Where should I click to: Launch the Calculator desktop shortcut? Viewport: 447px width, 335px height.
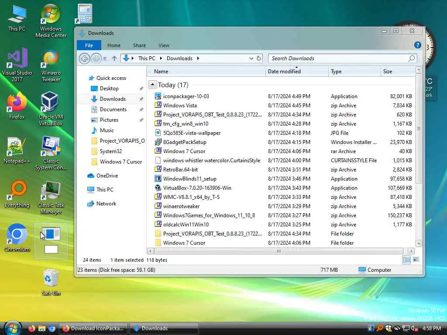[84, 14]
